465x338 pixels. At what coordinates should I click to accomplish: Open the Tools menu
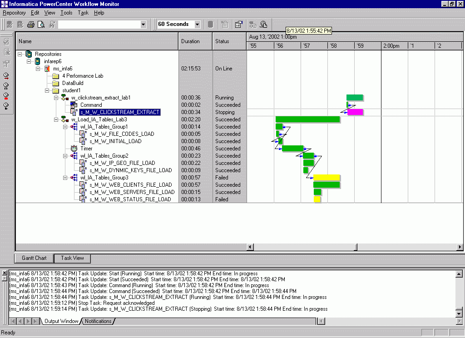66,13
